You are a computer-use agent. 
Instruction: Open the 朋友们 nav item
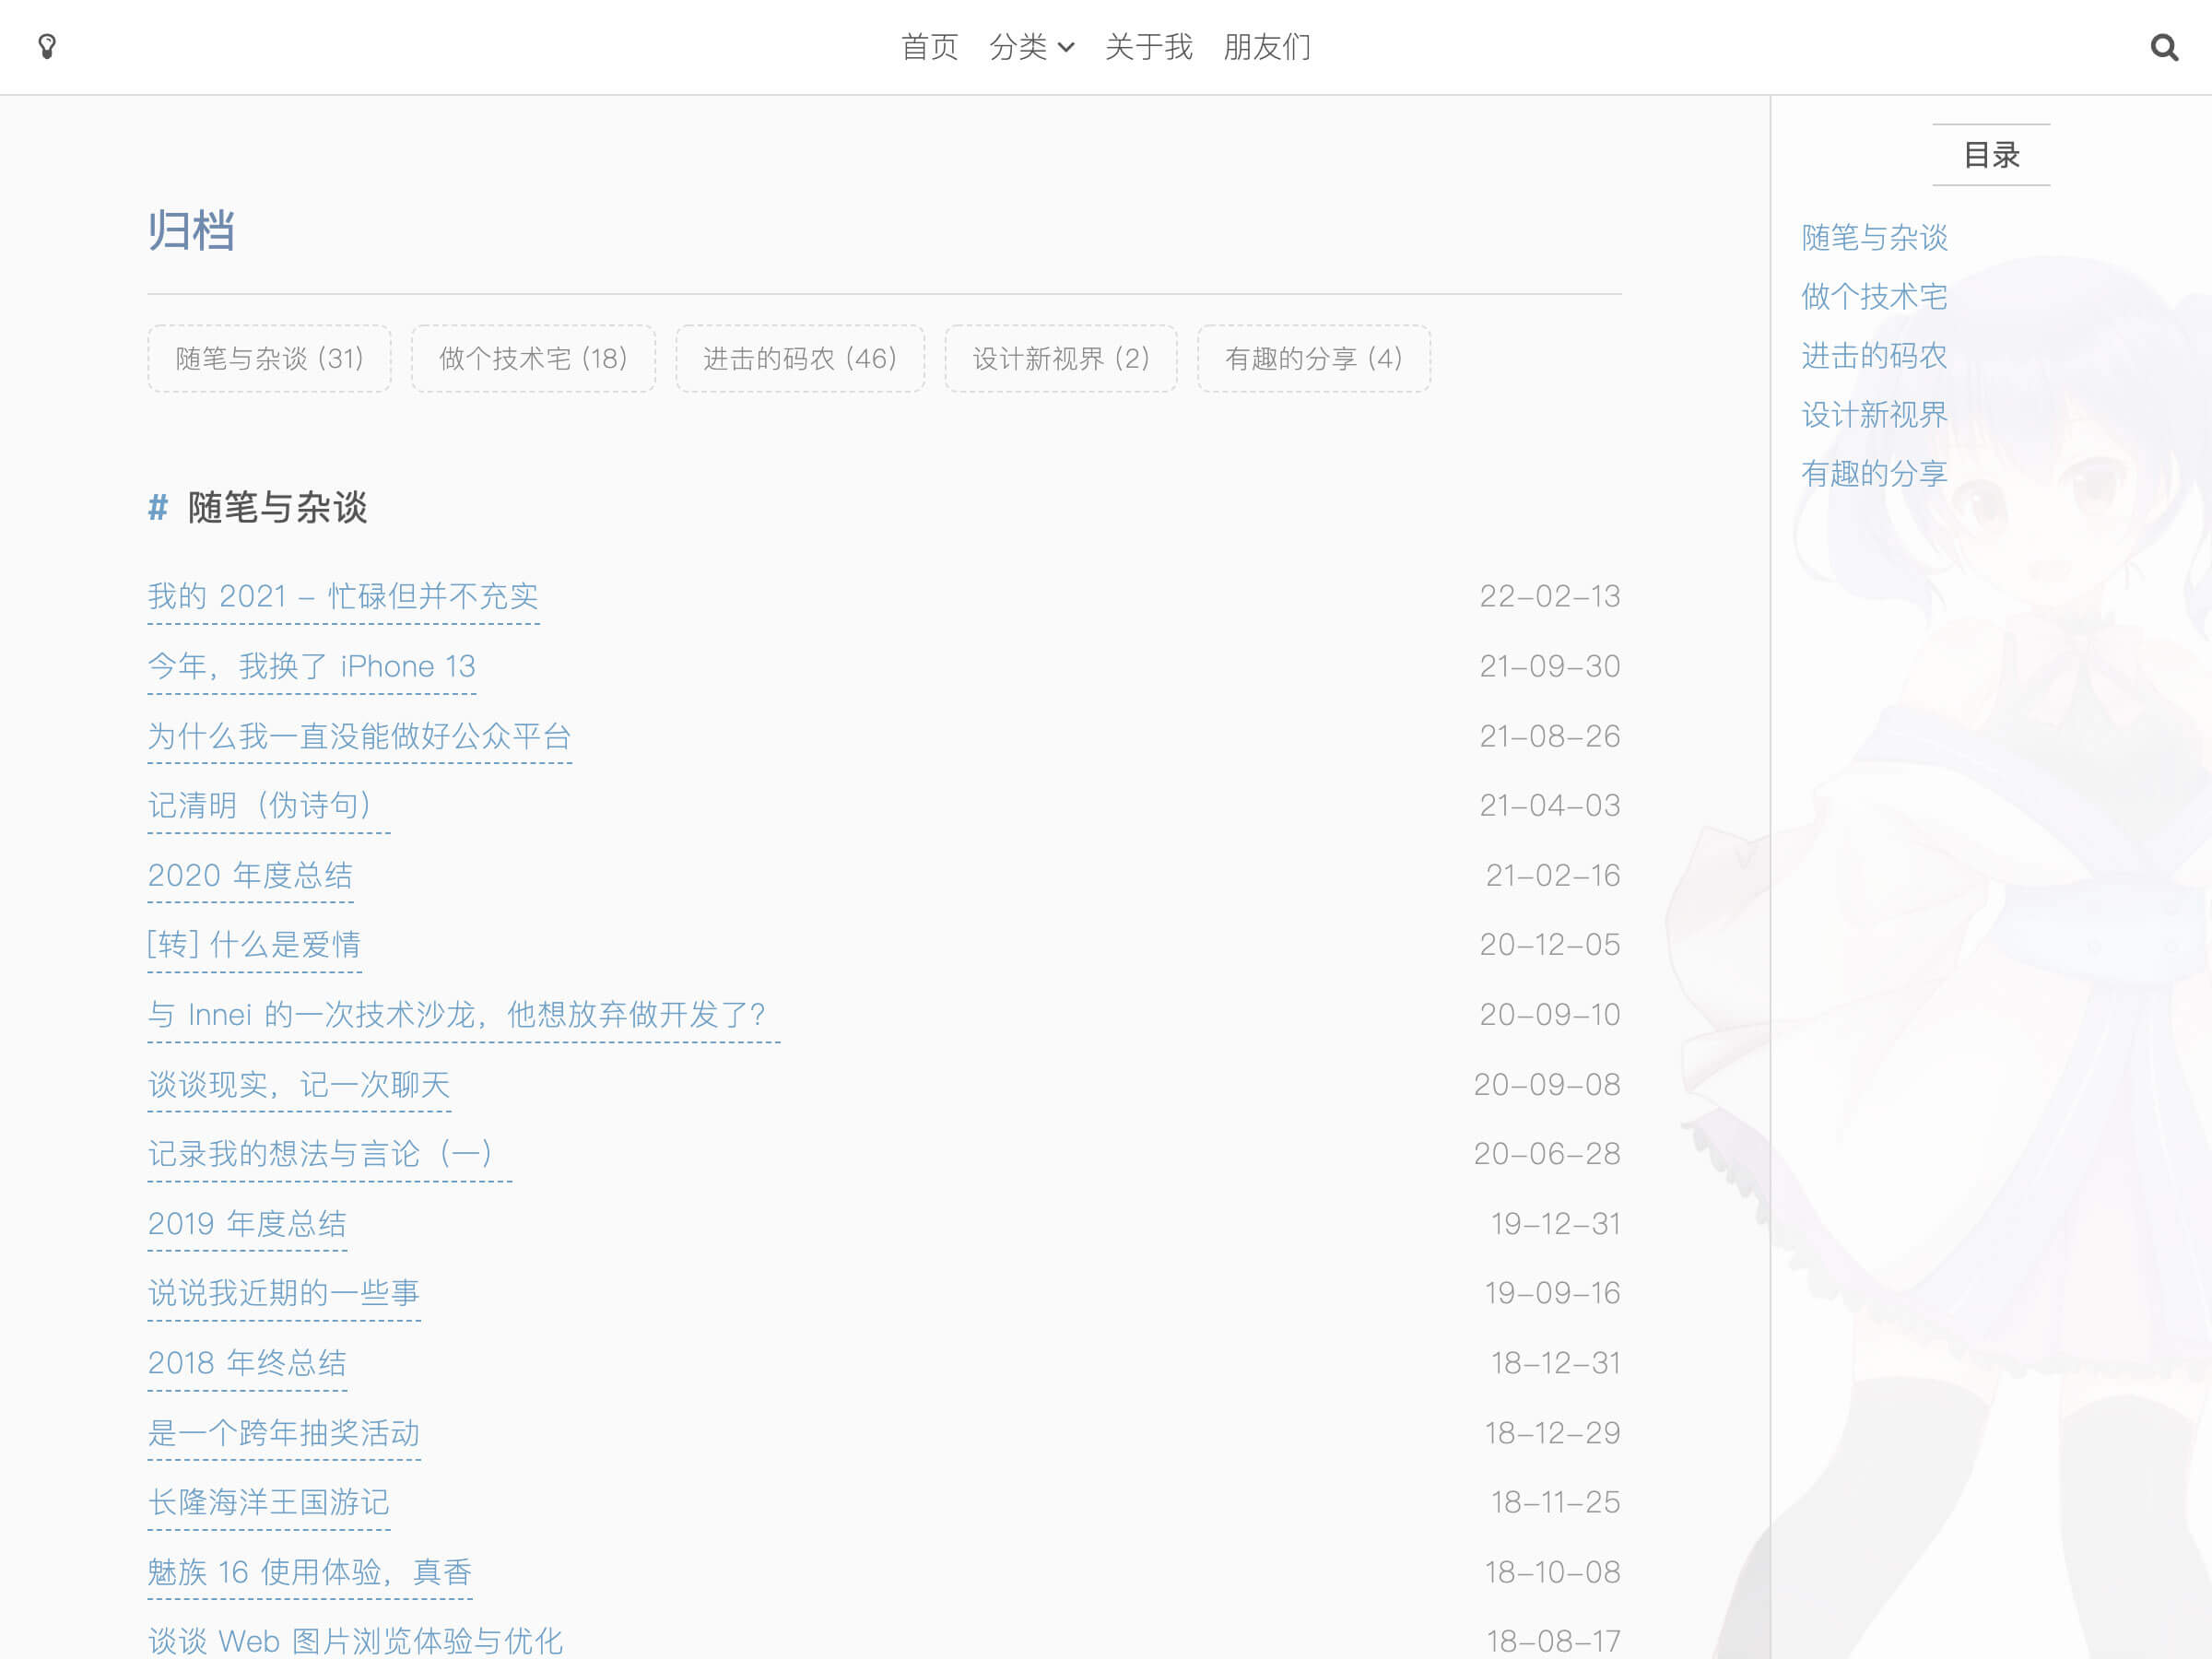pyautogui.click(x=1266, y=47)
